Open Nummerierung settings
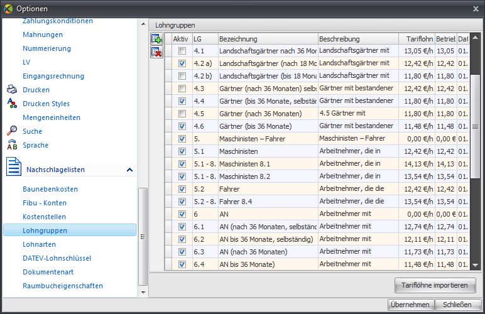The width and height of the screenshot is (485, 314). (46, 48)
